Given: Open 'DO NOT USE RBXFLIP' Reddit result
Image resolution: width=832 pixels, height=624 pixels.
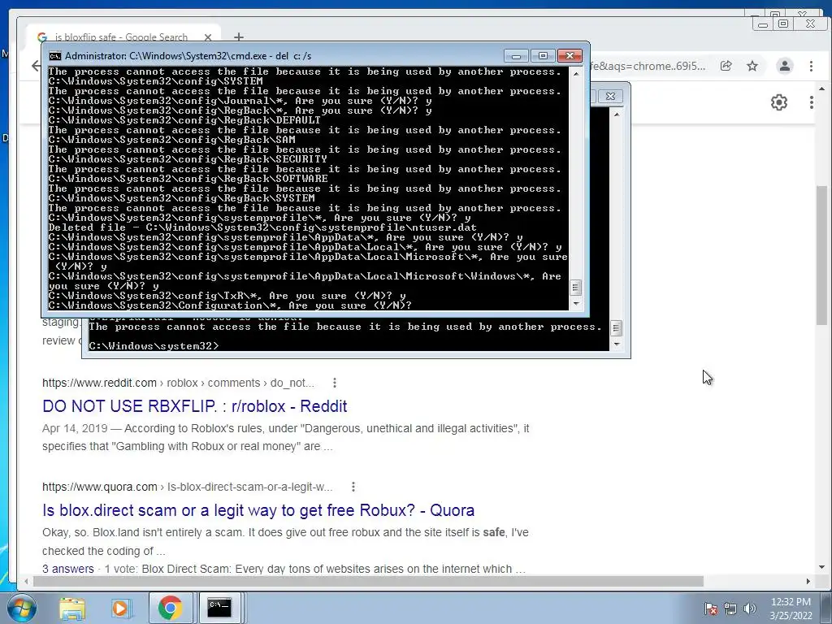Looking at the screenshot, I should click(195, 406).
